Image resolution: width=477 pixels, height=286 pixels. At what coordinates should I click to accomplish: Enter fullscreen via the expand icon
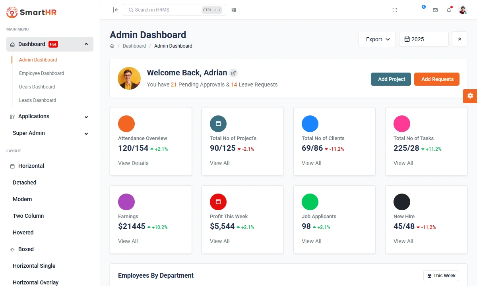tap(394, 10)
